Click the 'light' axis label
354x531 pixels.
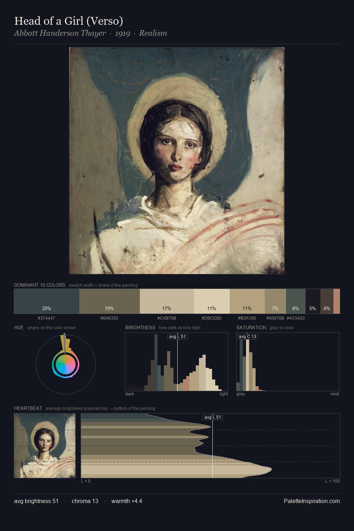tap(224, 394)
